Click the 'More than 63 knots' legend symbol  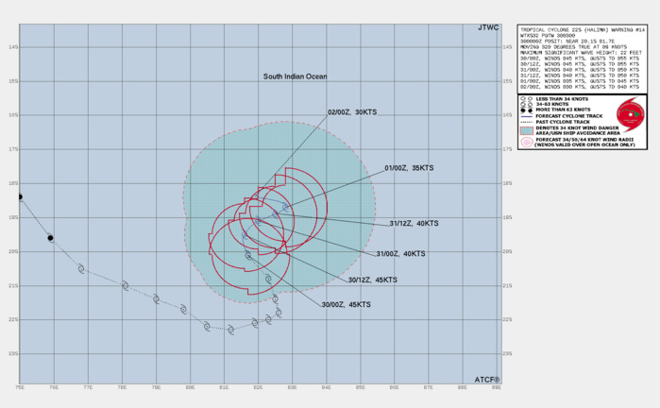[524, 110]
